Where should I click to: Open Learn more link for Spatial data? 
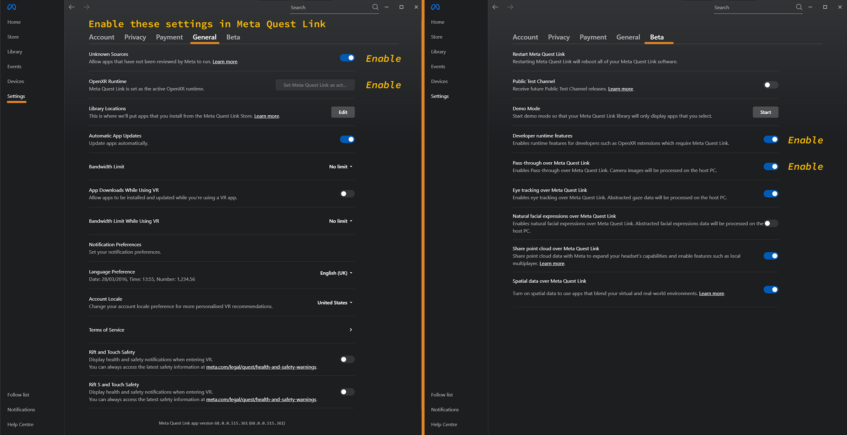click(x=711, y=294)
